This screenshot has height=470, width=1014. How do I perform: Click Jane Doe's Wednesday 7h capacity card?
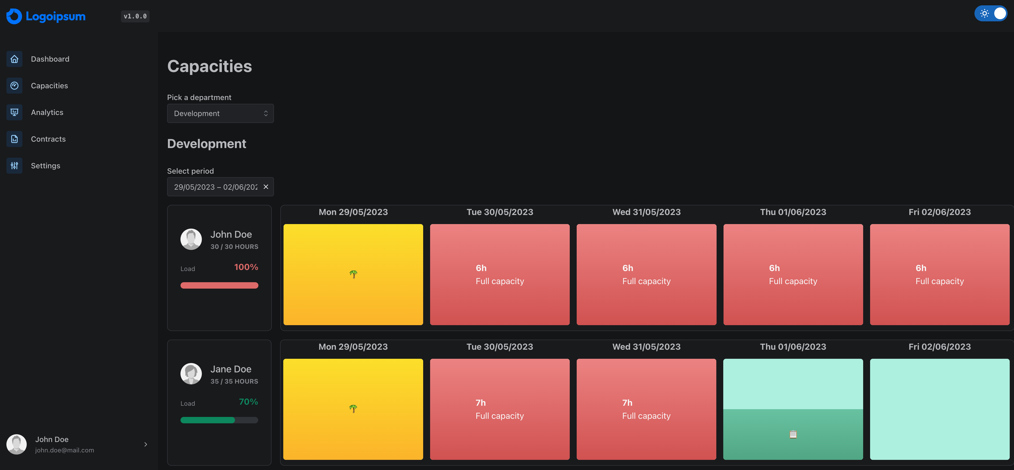point(646,409)
